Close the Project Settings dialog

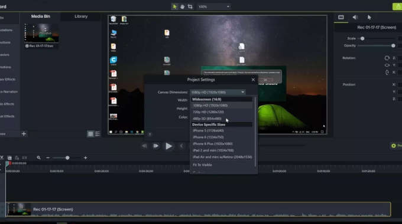point(253,80)
